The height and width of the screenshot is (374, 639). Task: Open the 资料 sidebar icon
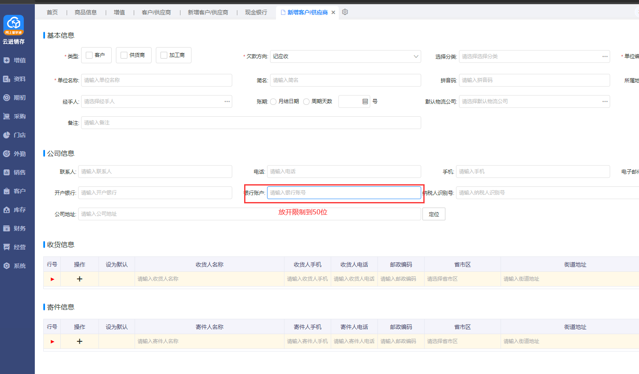point(7,79)
